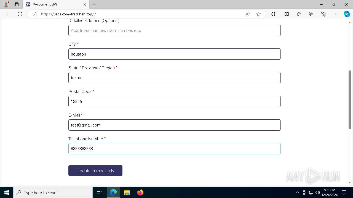Open the Extensions menu

273,14
